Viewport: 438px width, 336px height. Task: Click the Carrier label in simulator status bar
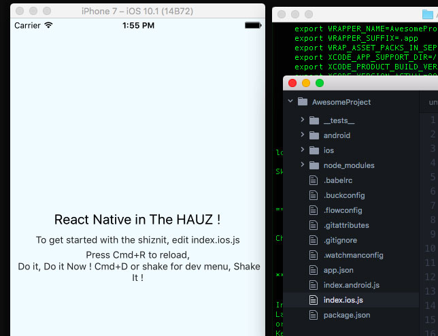pos(27,25)
